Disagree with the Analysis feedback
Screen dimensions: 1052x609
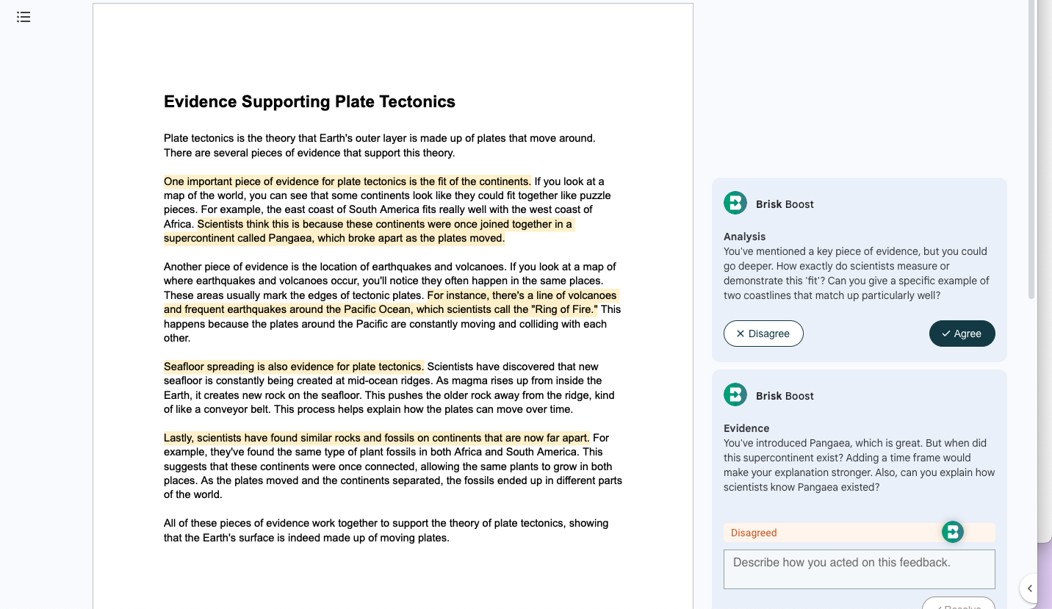pyautogui.click(x=763, y=334)
